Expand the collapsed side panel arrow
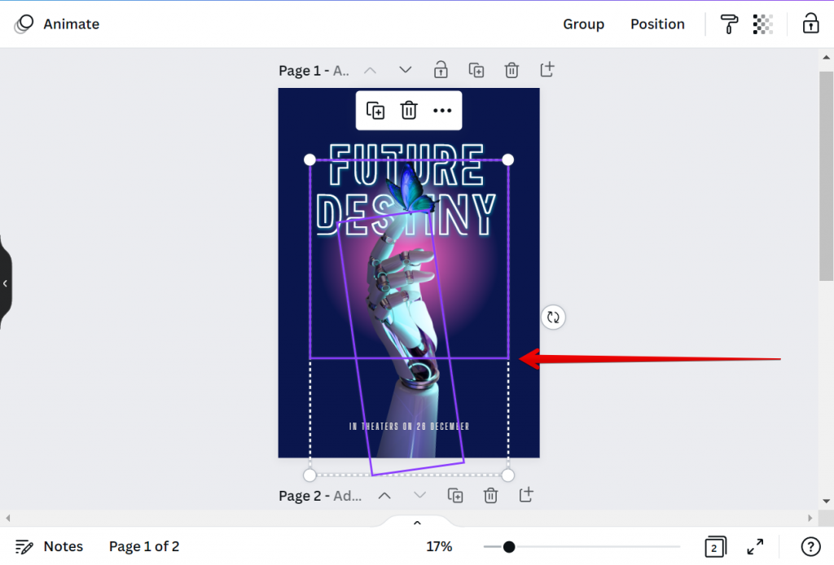Screen dimensions: 834x565 (6, 283)
